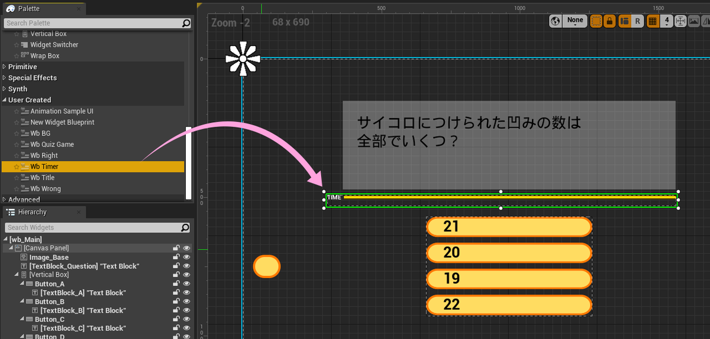Screen dimensions: 710x339
Task: Hide Image_Base using its eye icon
Action: click(186, 257)
